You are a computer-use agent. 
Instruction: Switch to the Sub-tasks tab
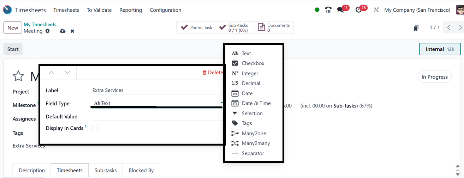(106, 170)
